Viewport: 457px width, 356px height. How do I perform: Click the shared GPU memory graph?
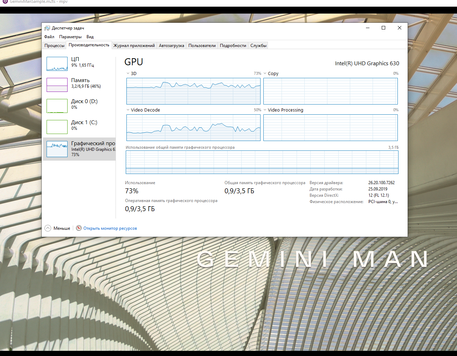point(262,162)
